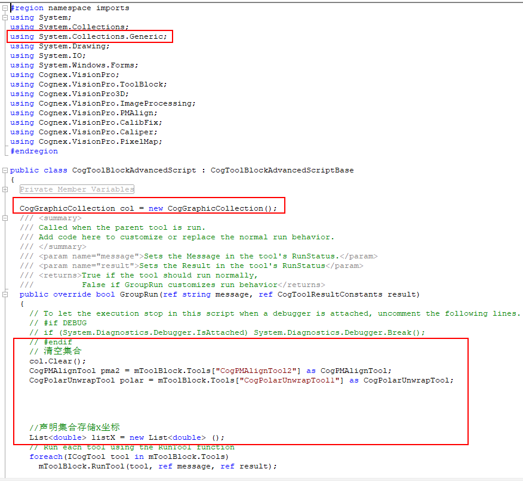This screenshot has width=523, height=481.
Task: Click the 'using Cognex.VisionPro.PMAlign;' line
Action: (84, 113)
